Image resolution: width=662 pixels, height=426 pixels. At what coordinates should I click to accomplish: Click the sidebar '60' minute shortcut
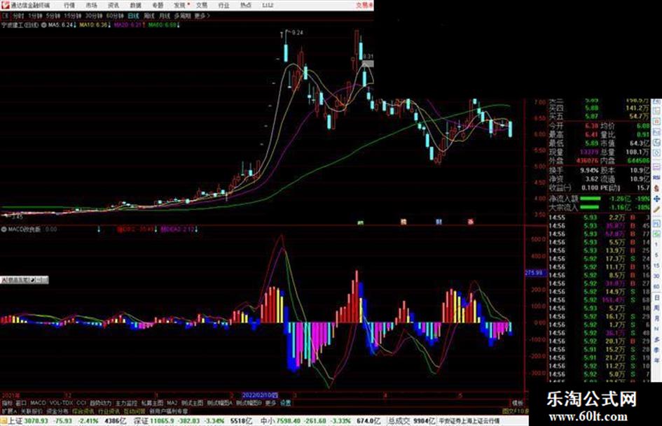click(x=656, y=287)
